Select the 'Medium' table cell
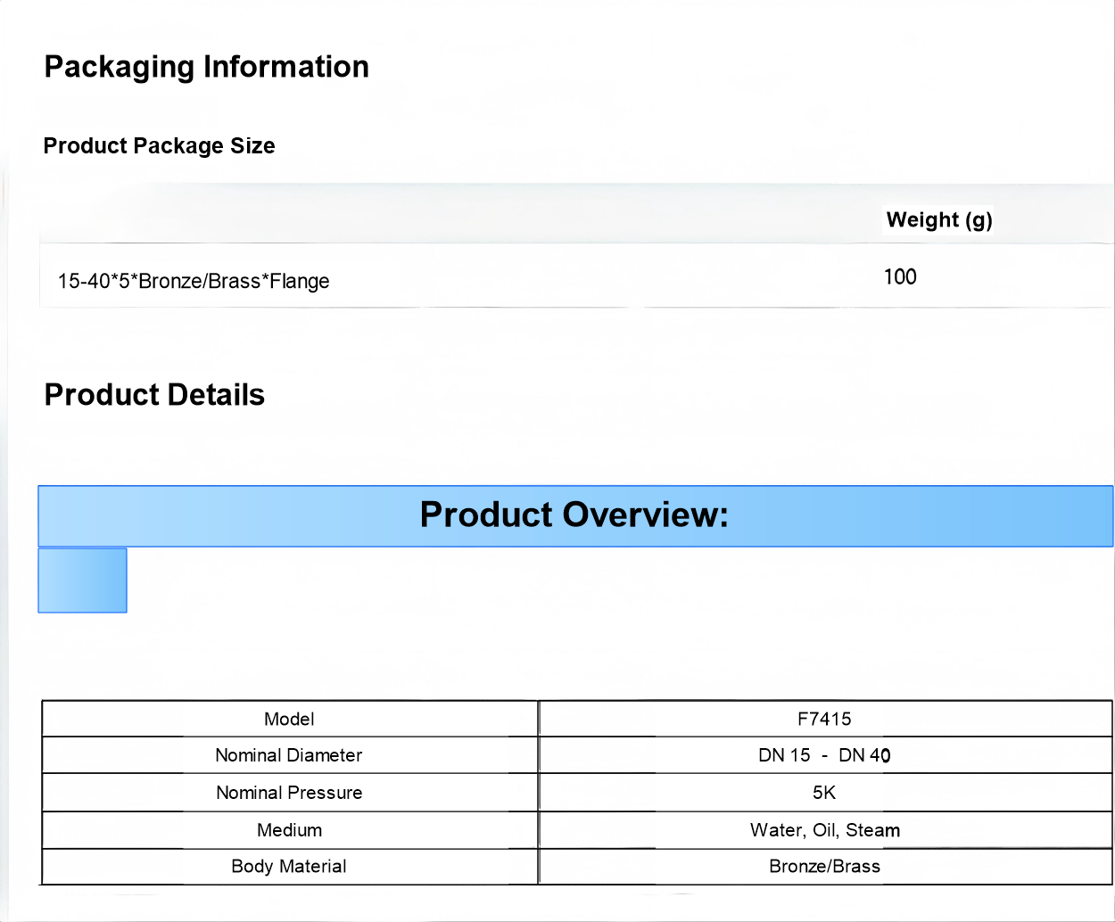The image size is (1115, 922). click(x=290, y=830)
